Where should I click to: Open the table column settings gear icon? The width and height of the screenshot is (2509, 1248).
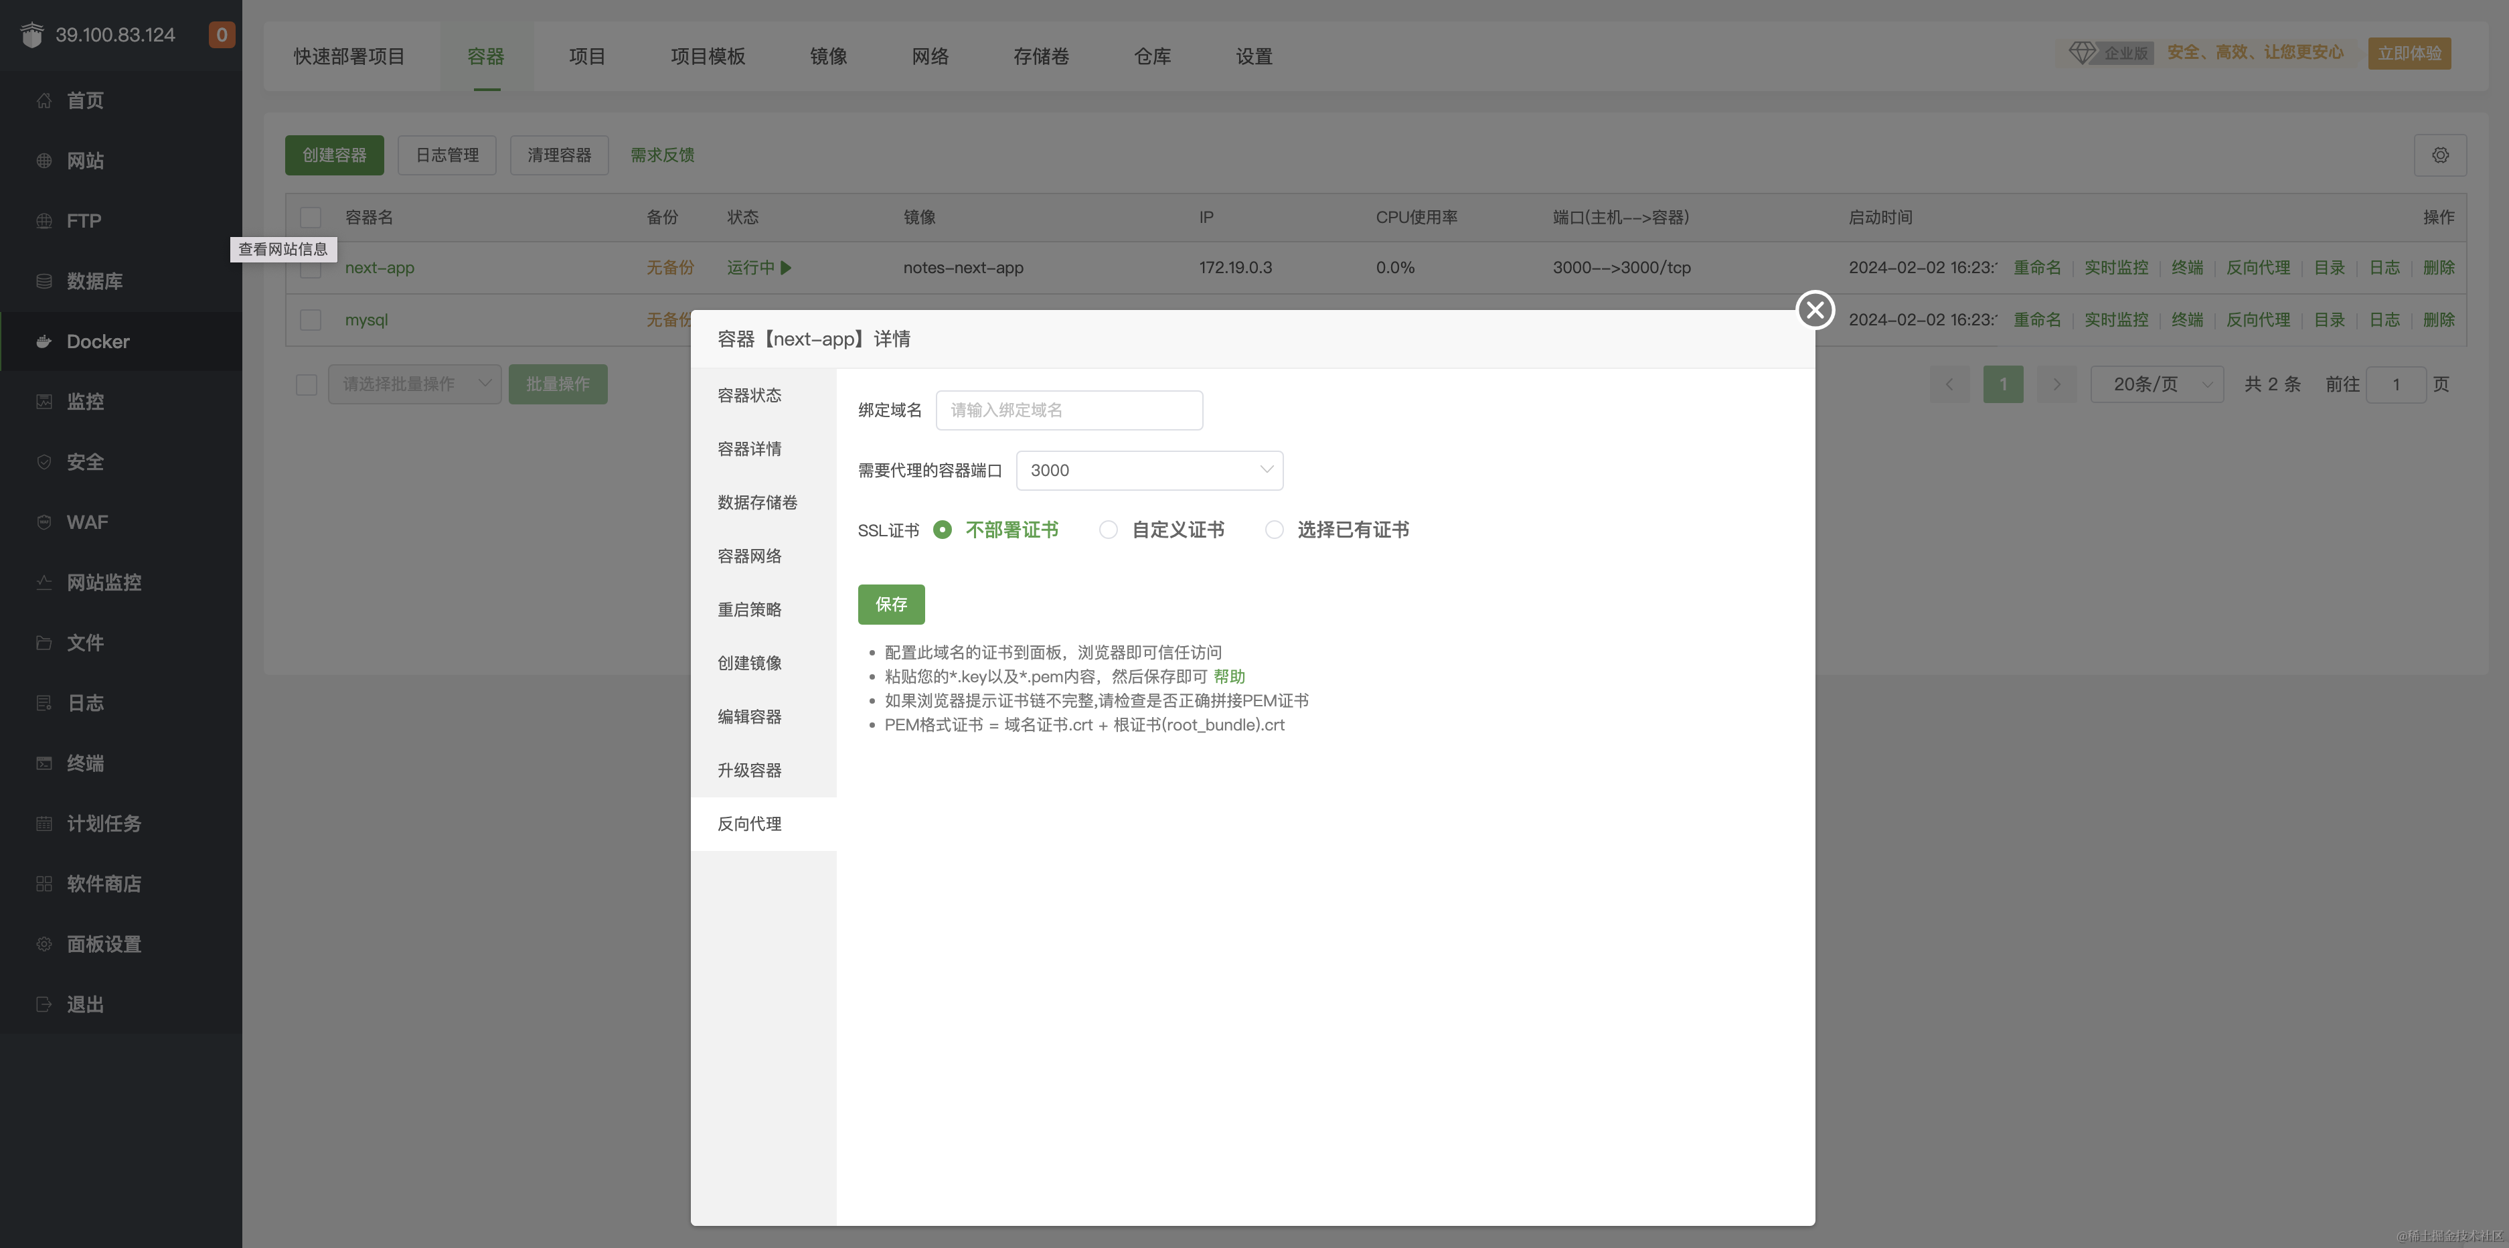tap(2440, 155)
